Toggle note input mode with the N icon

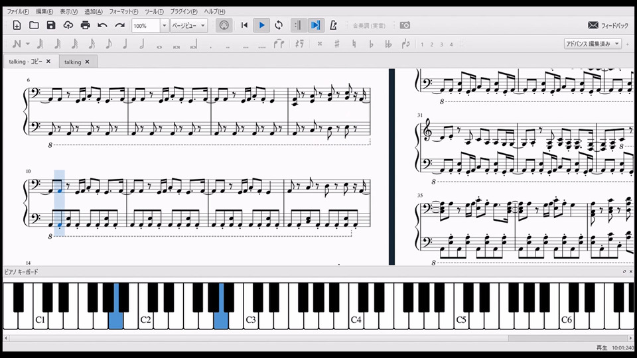pos(17,44)
